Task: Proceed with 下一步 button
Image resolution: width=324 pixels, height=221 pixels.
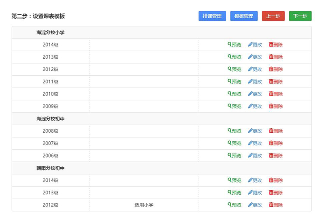Action: pos(300,16)
